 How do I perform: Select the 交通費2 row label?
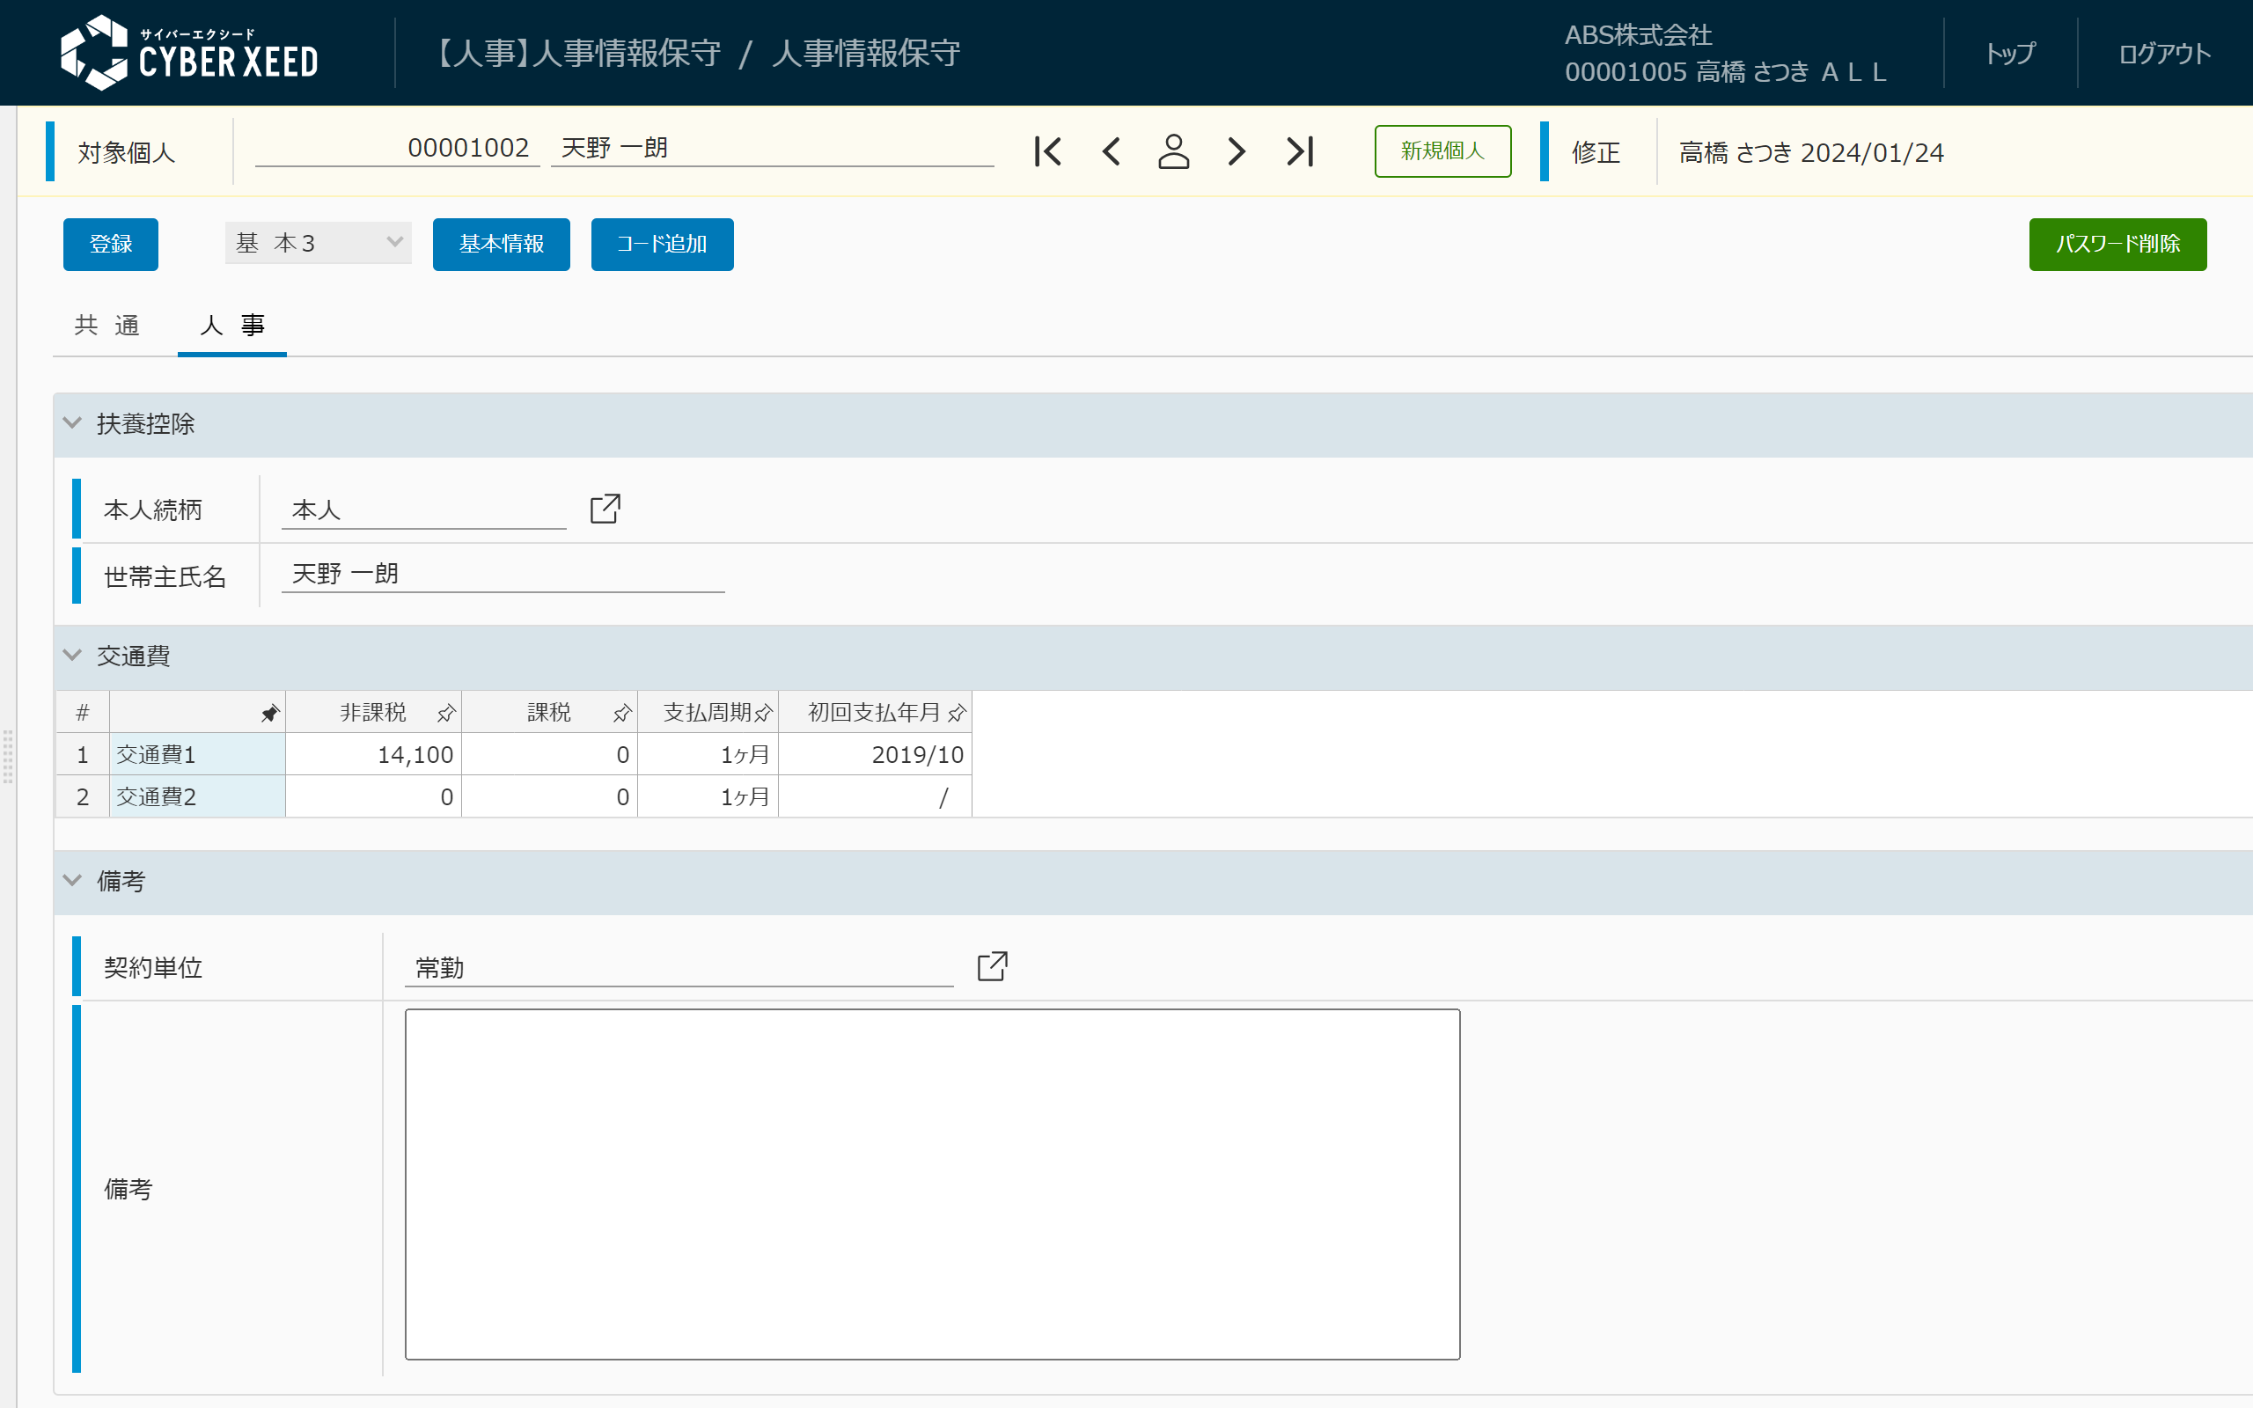197,797
